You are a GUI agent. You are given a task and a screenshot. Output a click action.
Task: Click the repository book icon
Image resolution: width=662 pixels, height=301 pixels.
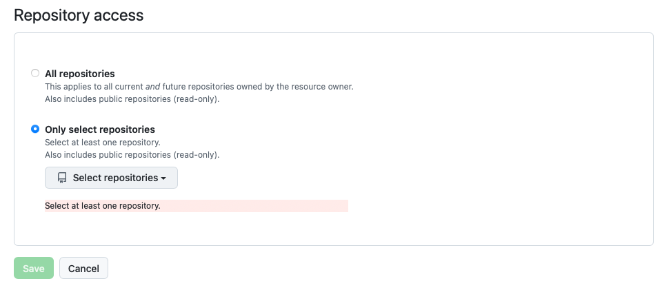[x=62, y=178]
